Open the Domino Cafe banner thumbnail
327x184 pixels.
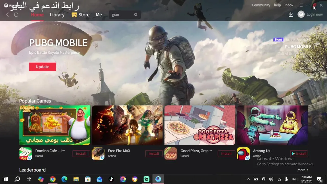55,125
